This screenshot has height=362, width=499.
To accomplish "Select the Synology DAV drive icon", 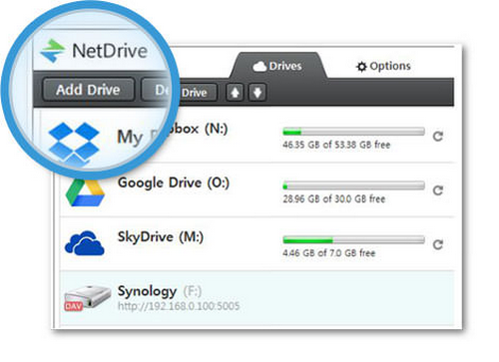I will click(87, 297).
